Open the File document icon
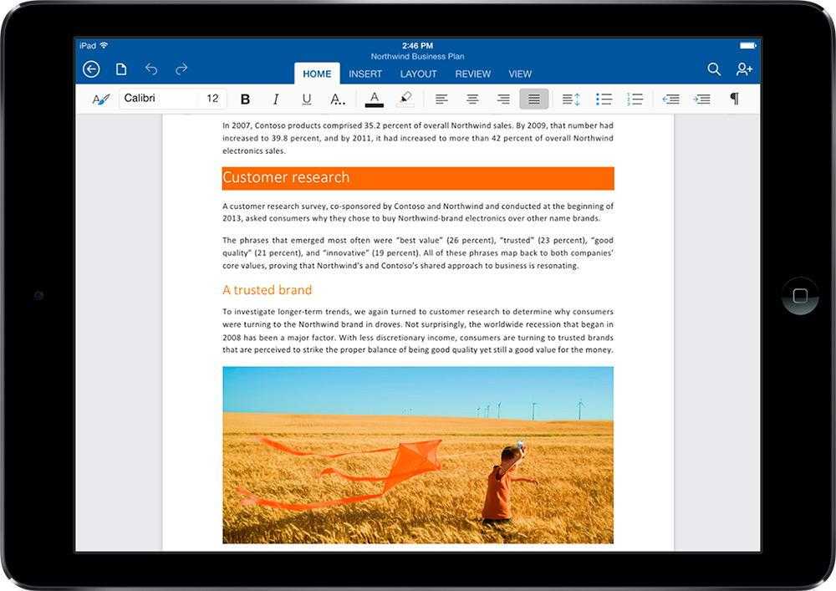This screenshot has height=591, width=836. click(x=121, y=69)
